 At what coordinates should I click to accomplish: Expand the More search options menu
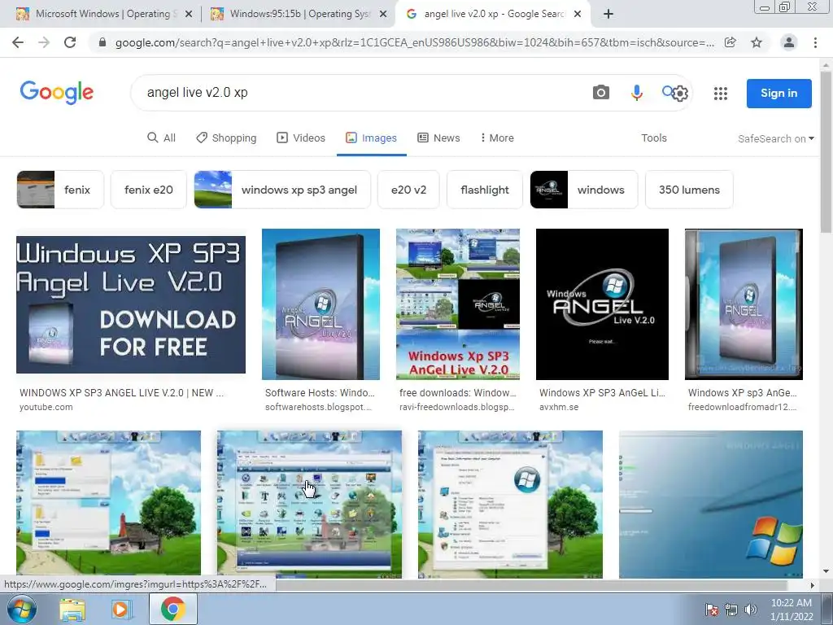click(497, 138)
